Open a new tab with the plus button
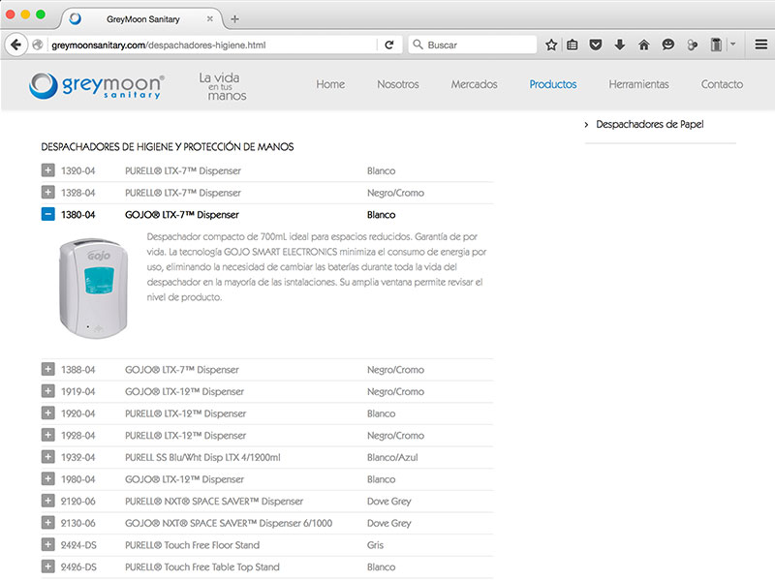Viewport: 775px width, 581px height. tap(234, 18)
